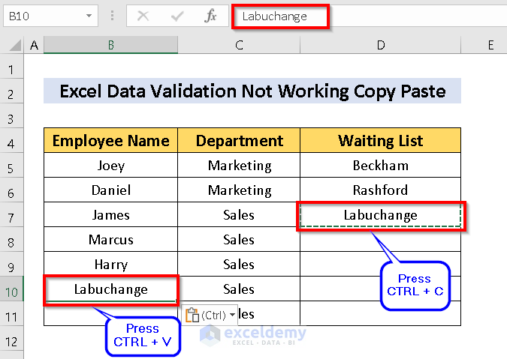Expand the Name Box dropdown arrow
Viewport: 507px width, 359px height.
pos(89,16)
